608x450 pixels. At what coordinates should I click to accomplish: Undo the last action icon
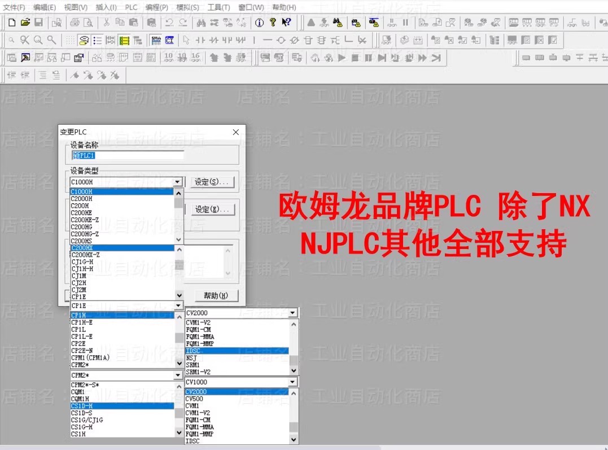tap(169, 23)
